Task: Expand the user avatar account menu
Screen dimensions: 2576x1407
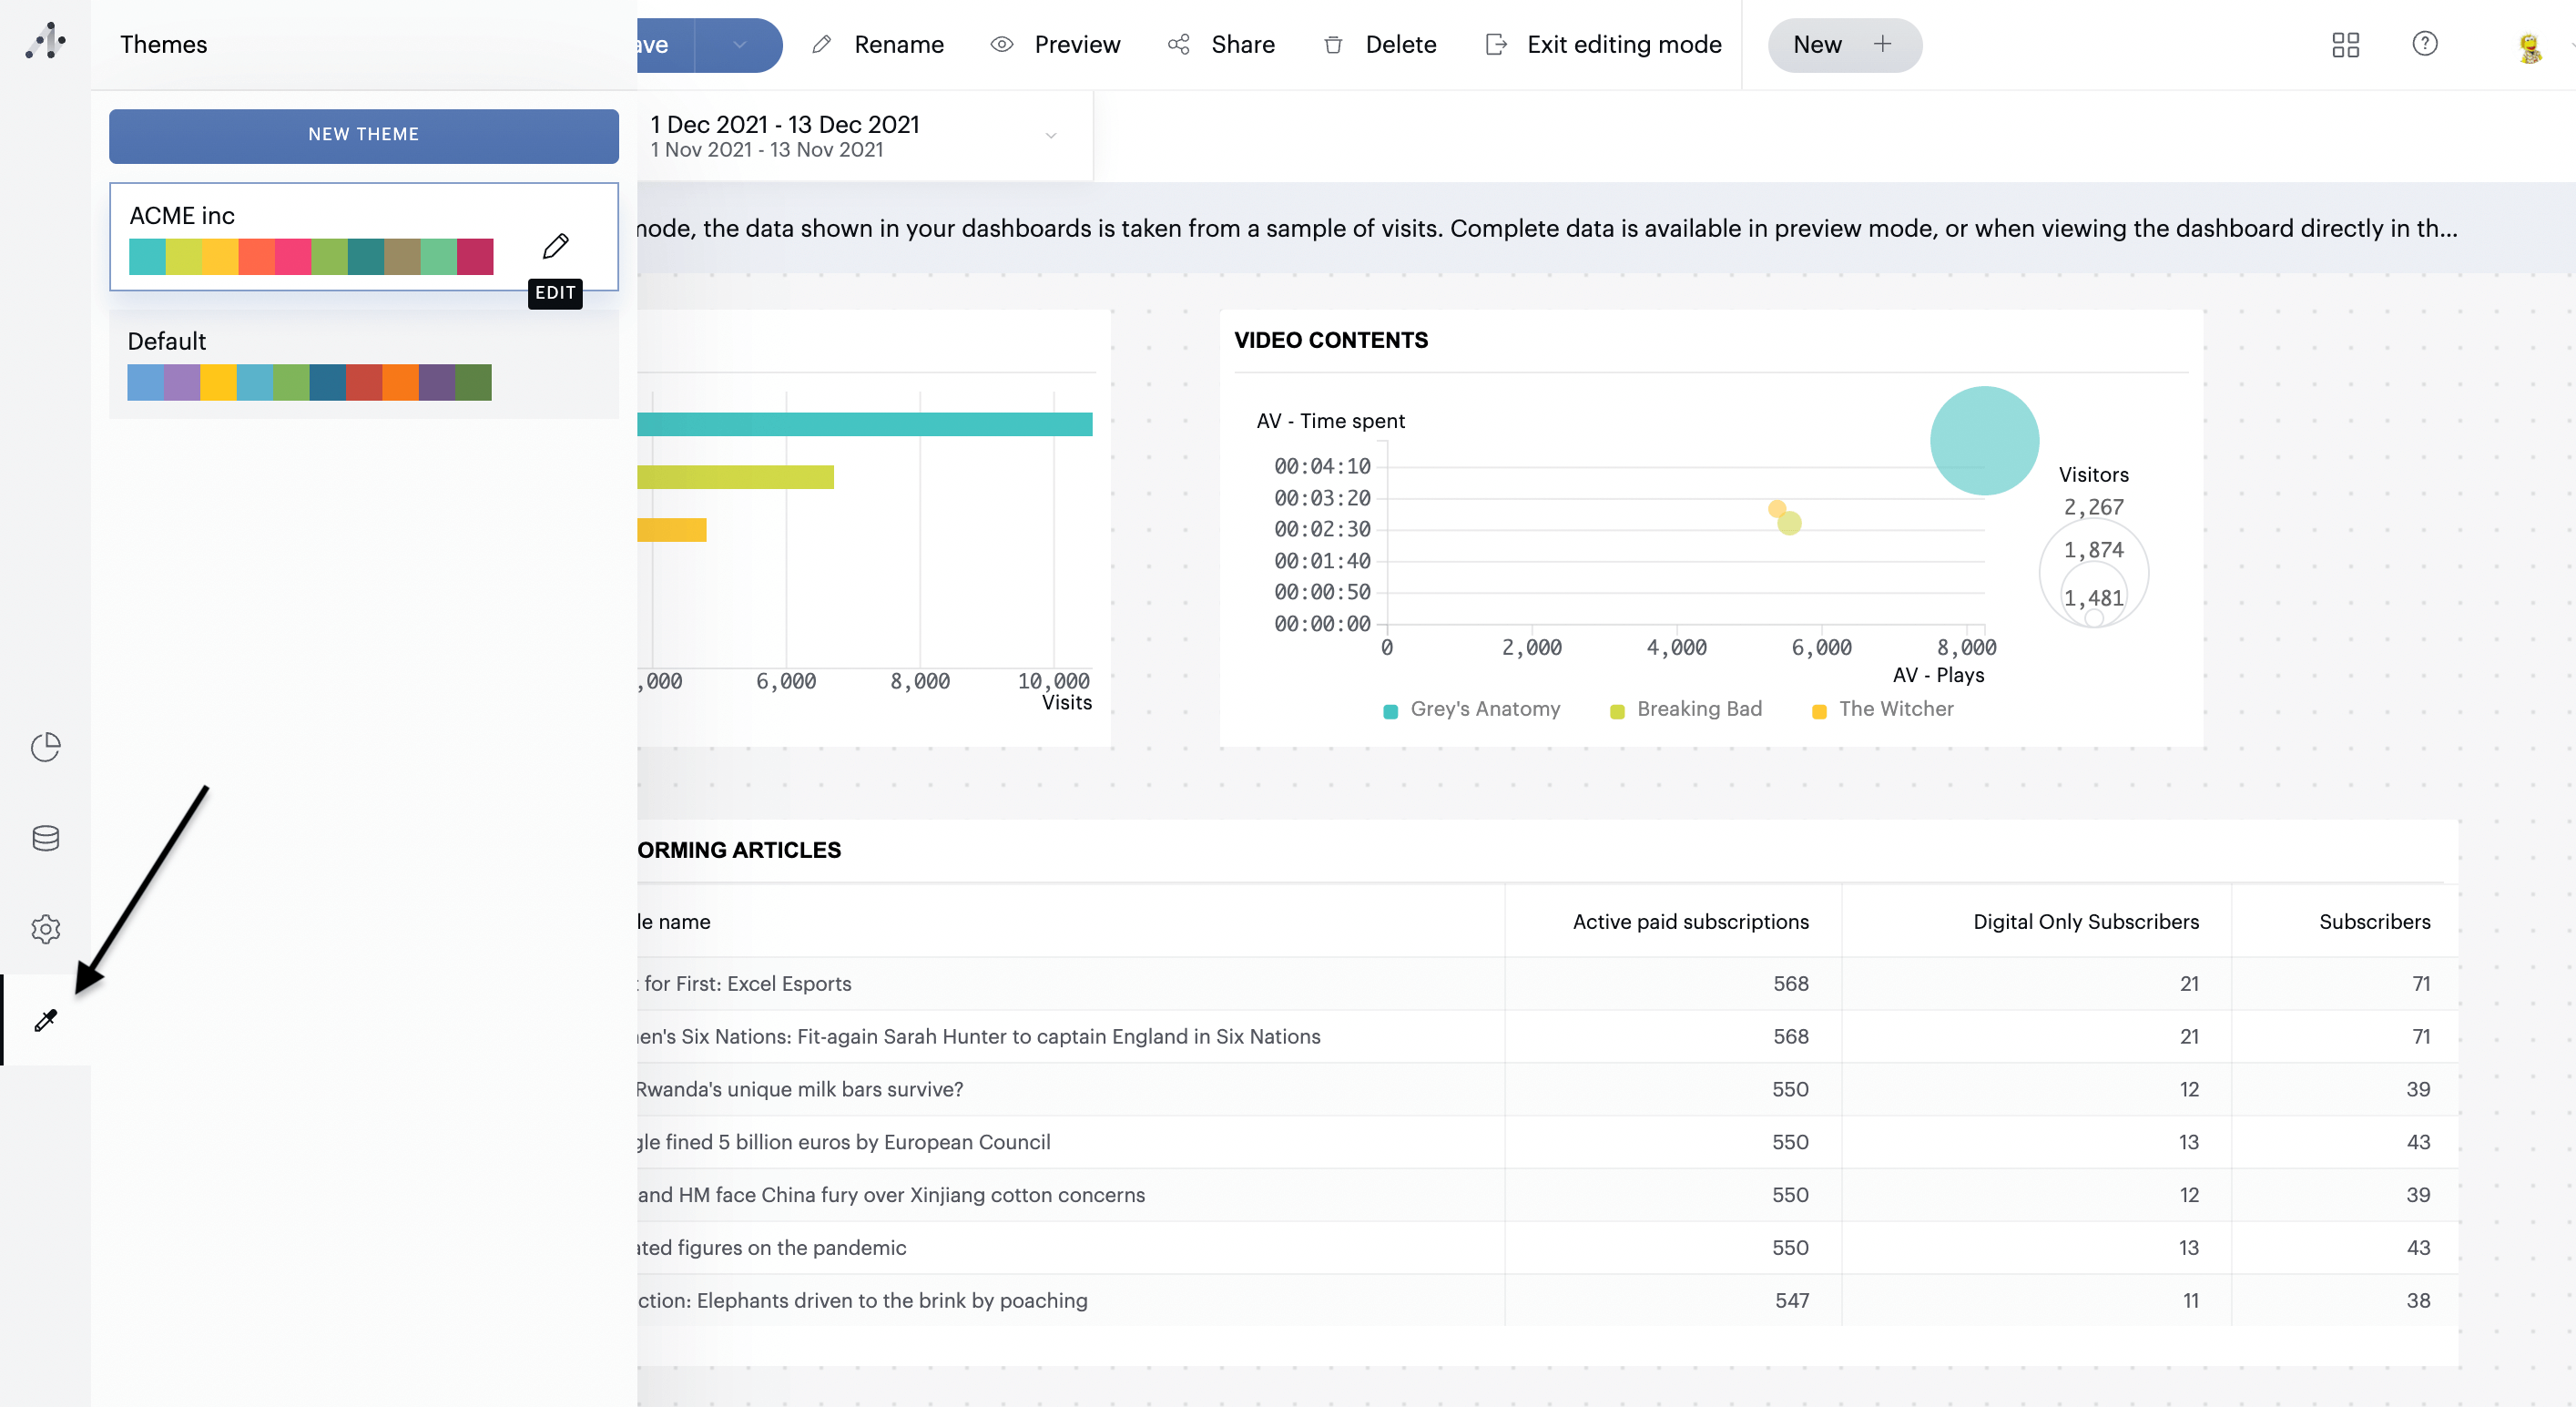Action: tap(2531, 44)
